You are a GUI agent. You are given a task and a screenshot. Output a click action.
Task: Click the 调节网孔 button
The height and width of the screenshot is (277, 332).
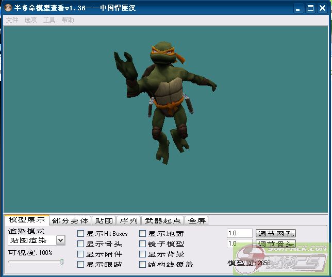276,233
